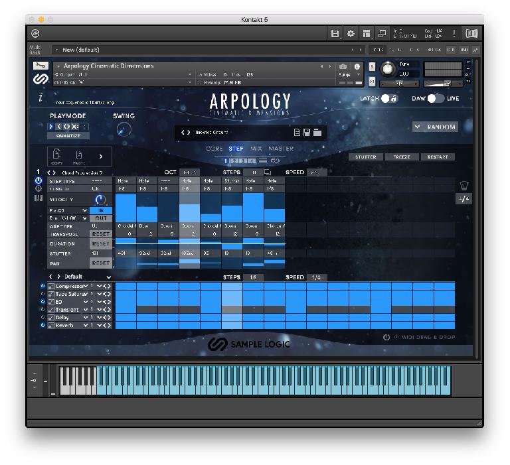510x465 pixels.
Task: Open workspace layout panel icon
Action: (367, 33)
